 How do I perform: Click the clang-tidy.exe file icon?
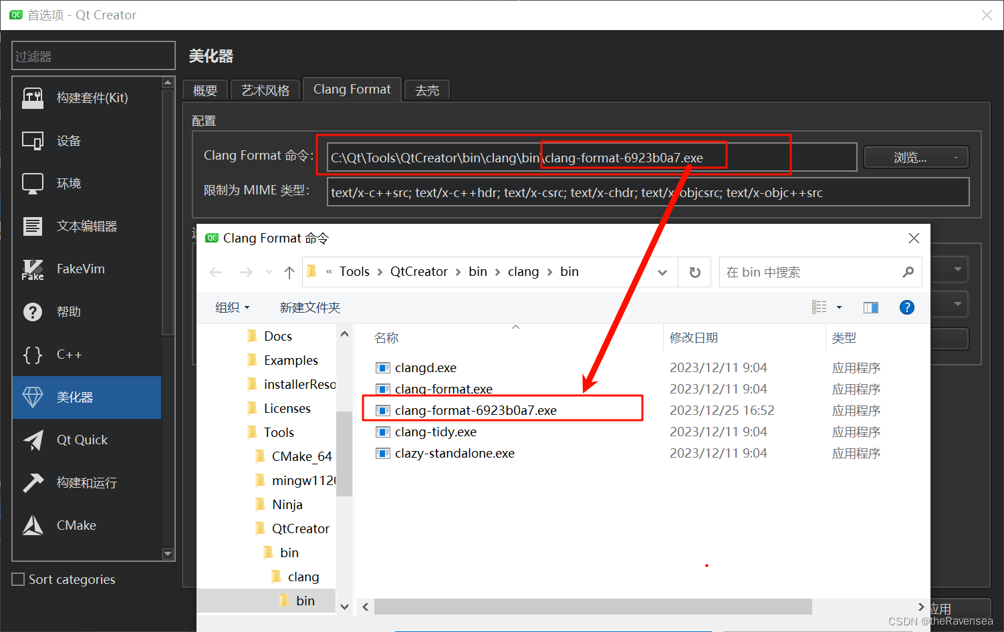[383, 432]
